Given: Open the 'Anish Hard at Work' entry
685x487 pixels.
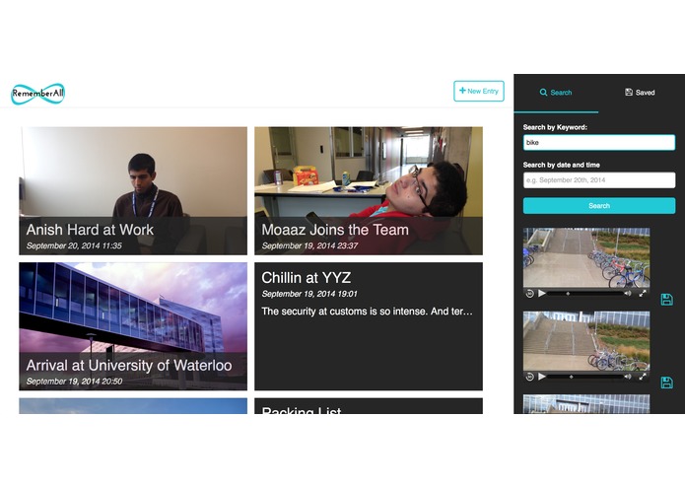Looking at the screenshot, I should point(133,191).
